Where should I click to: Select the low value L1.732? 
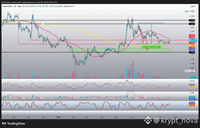(39, 6)
